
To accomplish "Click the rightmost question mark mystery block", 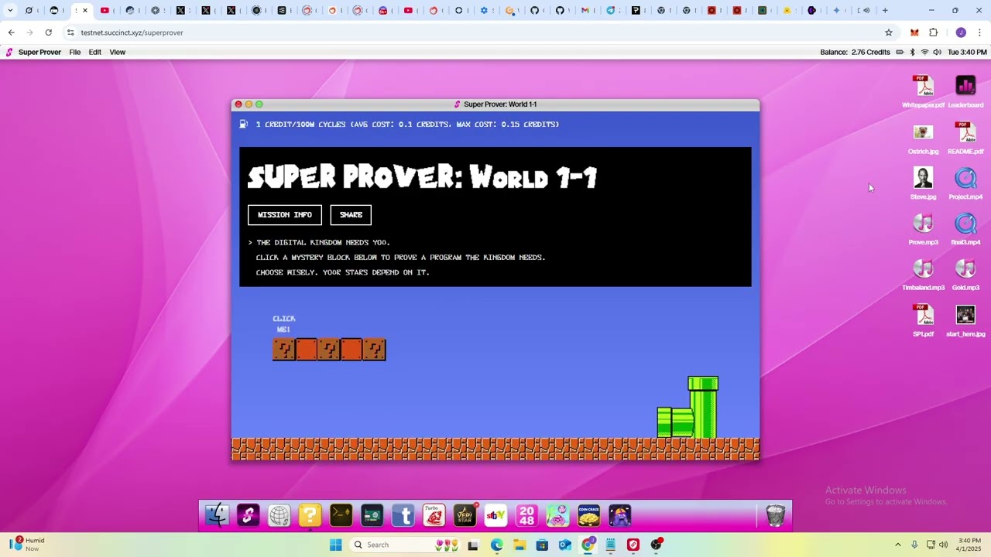I will point(375,350).
